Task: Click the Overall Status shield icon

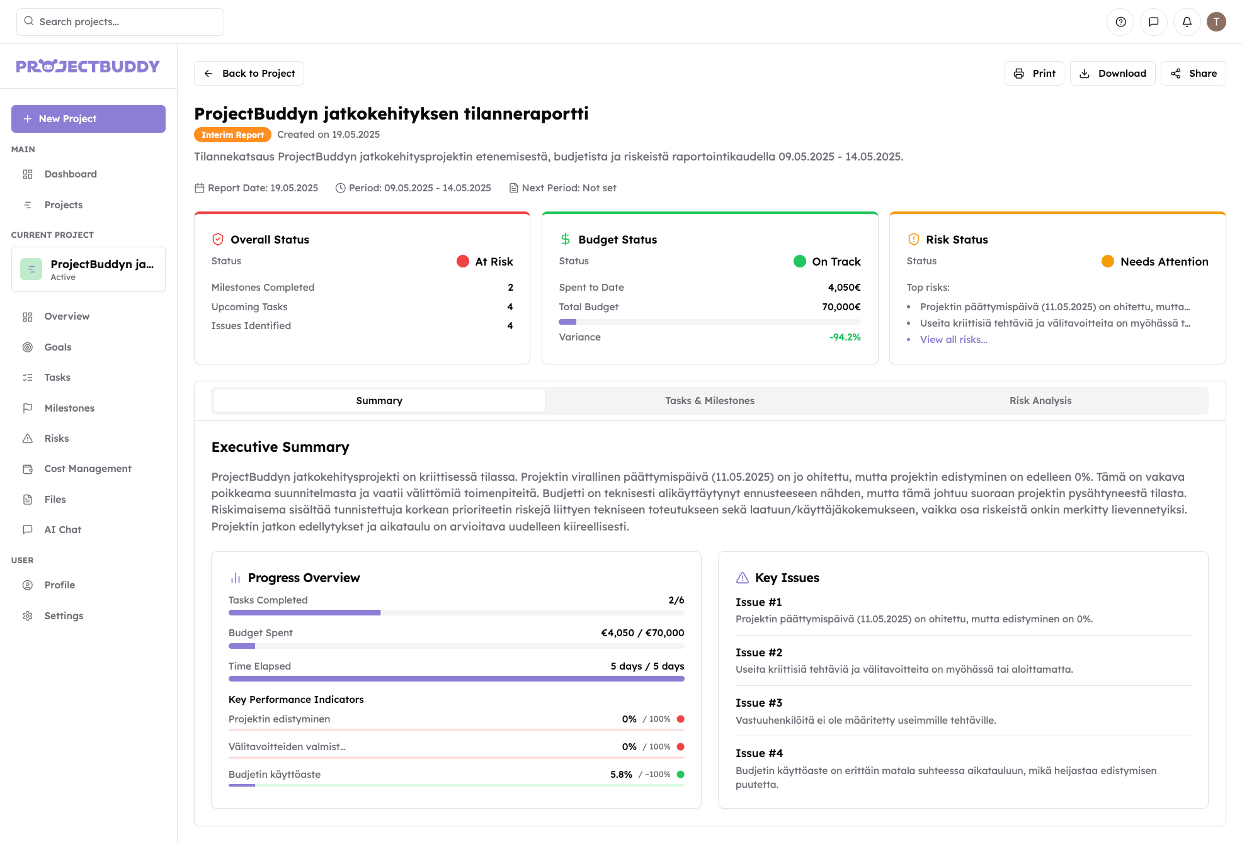Action: (218, 240)
